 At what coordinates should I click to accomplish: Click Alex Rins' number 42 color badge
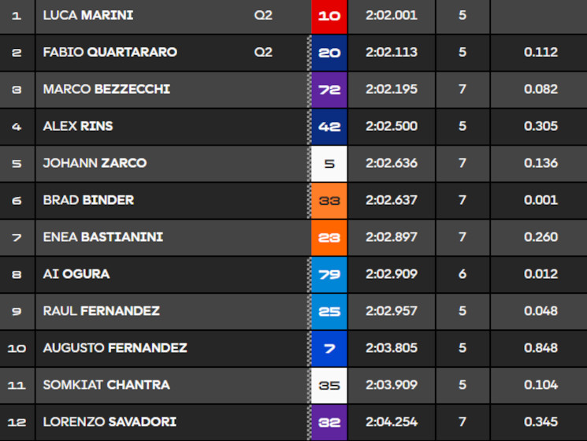point(329,126)
